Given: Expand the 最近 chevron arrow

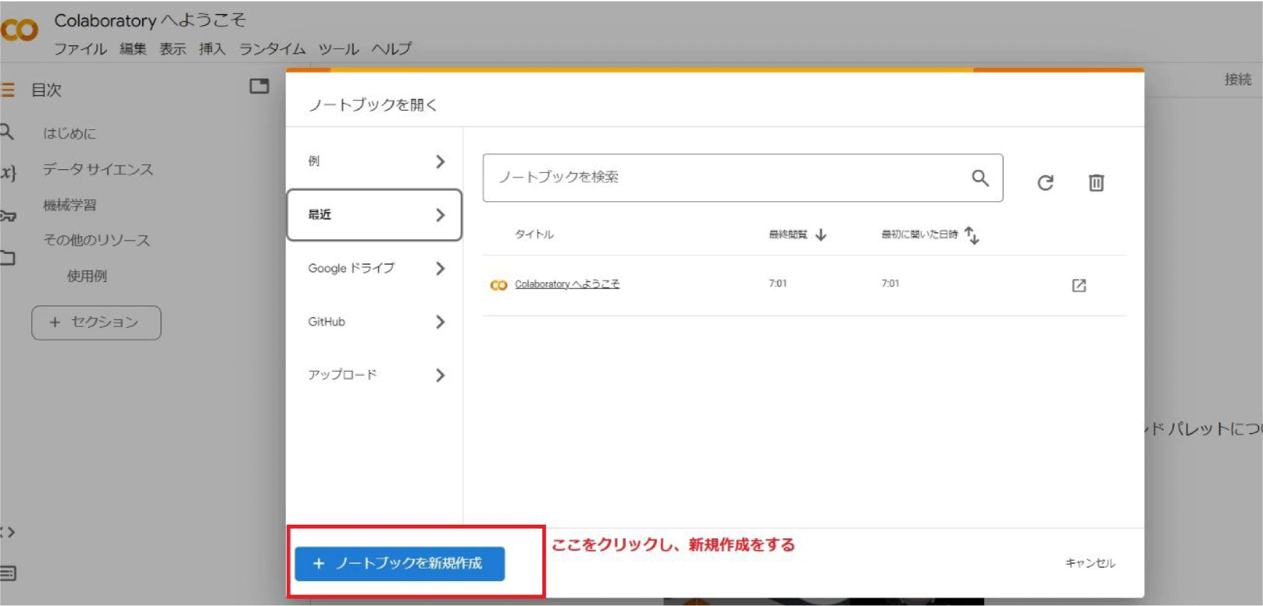Looking at the screenshot, I should pyautogui.click(x=440, y=215).
